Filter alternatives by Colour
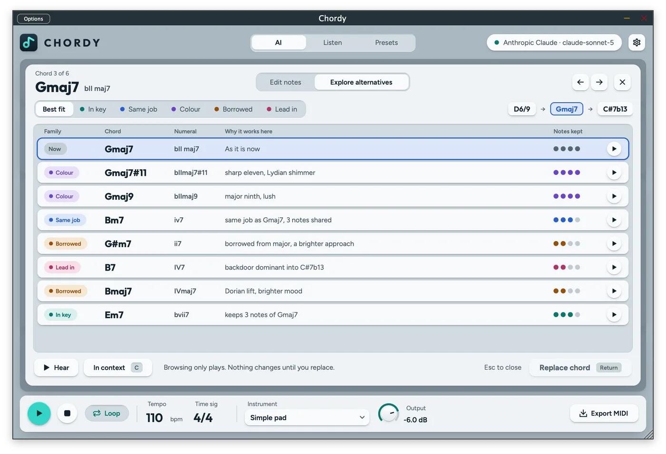666x454 pixels. [x=186, y=109]
